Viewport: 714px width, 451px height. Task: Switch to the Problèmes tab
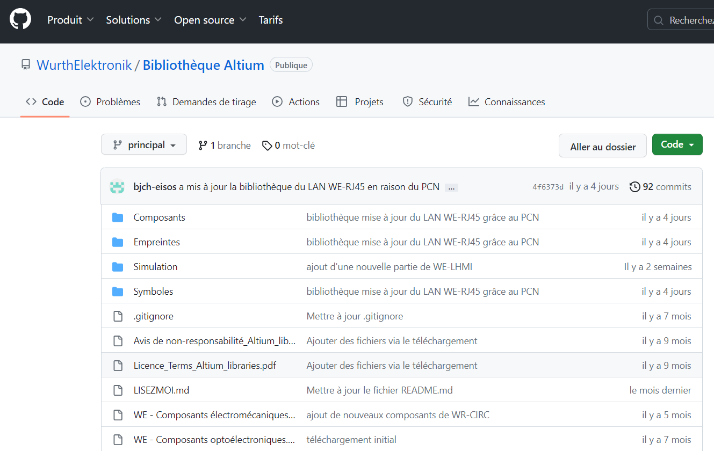pyautogui.click(x=110, y=102)
